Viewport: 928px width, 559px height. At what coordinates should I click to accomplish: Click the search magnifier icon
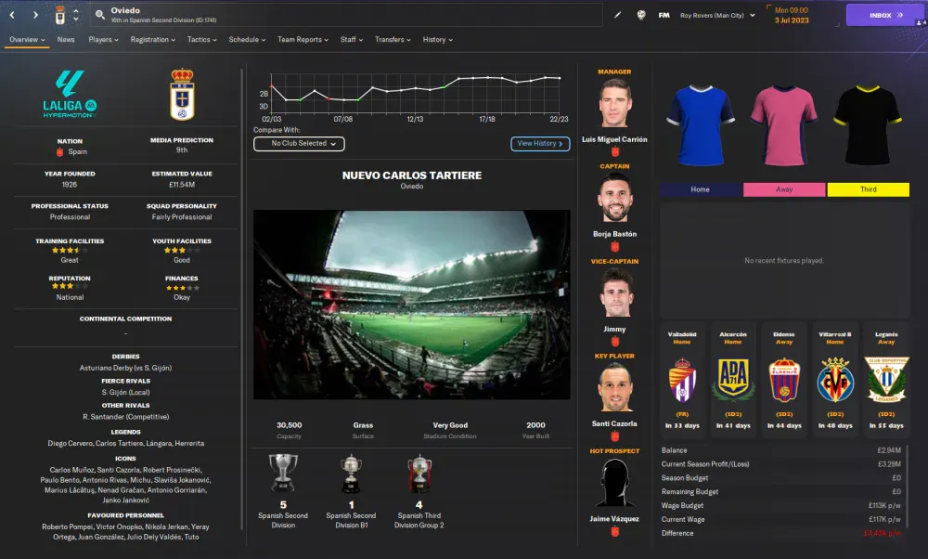pos(100,15)
